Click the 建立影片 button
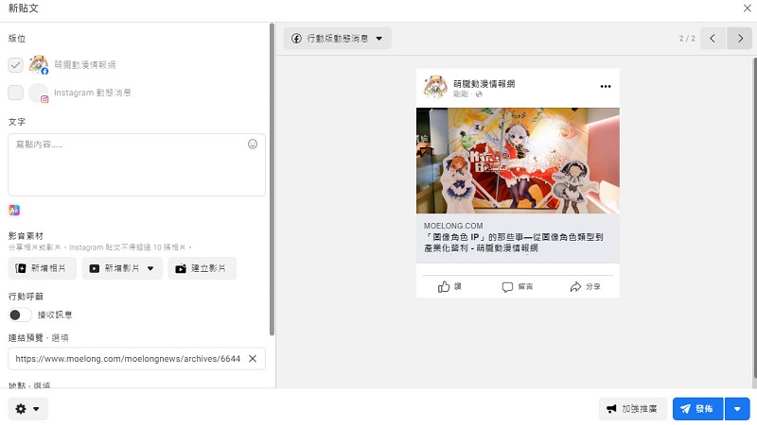The width and height of the screenshot is (757, 425). pos(202,268)
